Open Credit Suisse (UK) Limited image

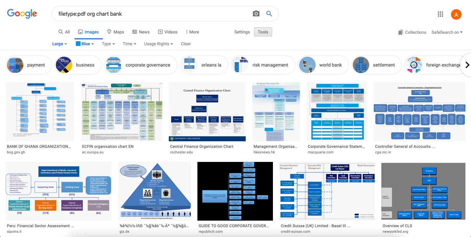tap(327, 191)
